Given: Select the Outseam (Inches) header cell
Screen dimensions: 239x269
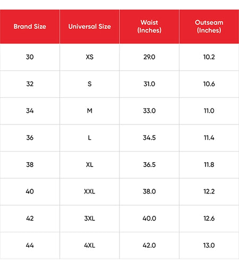Looking at the screenshot, I should click(209, 27).
